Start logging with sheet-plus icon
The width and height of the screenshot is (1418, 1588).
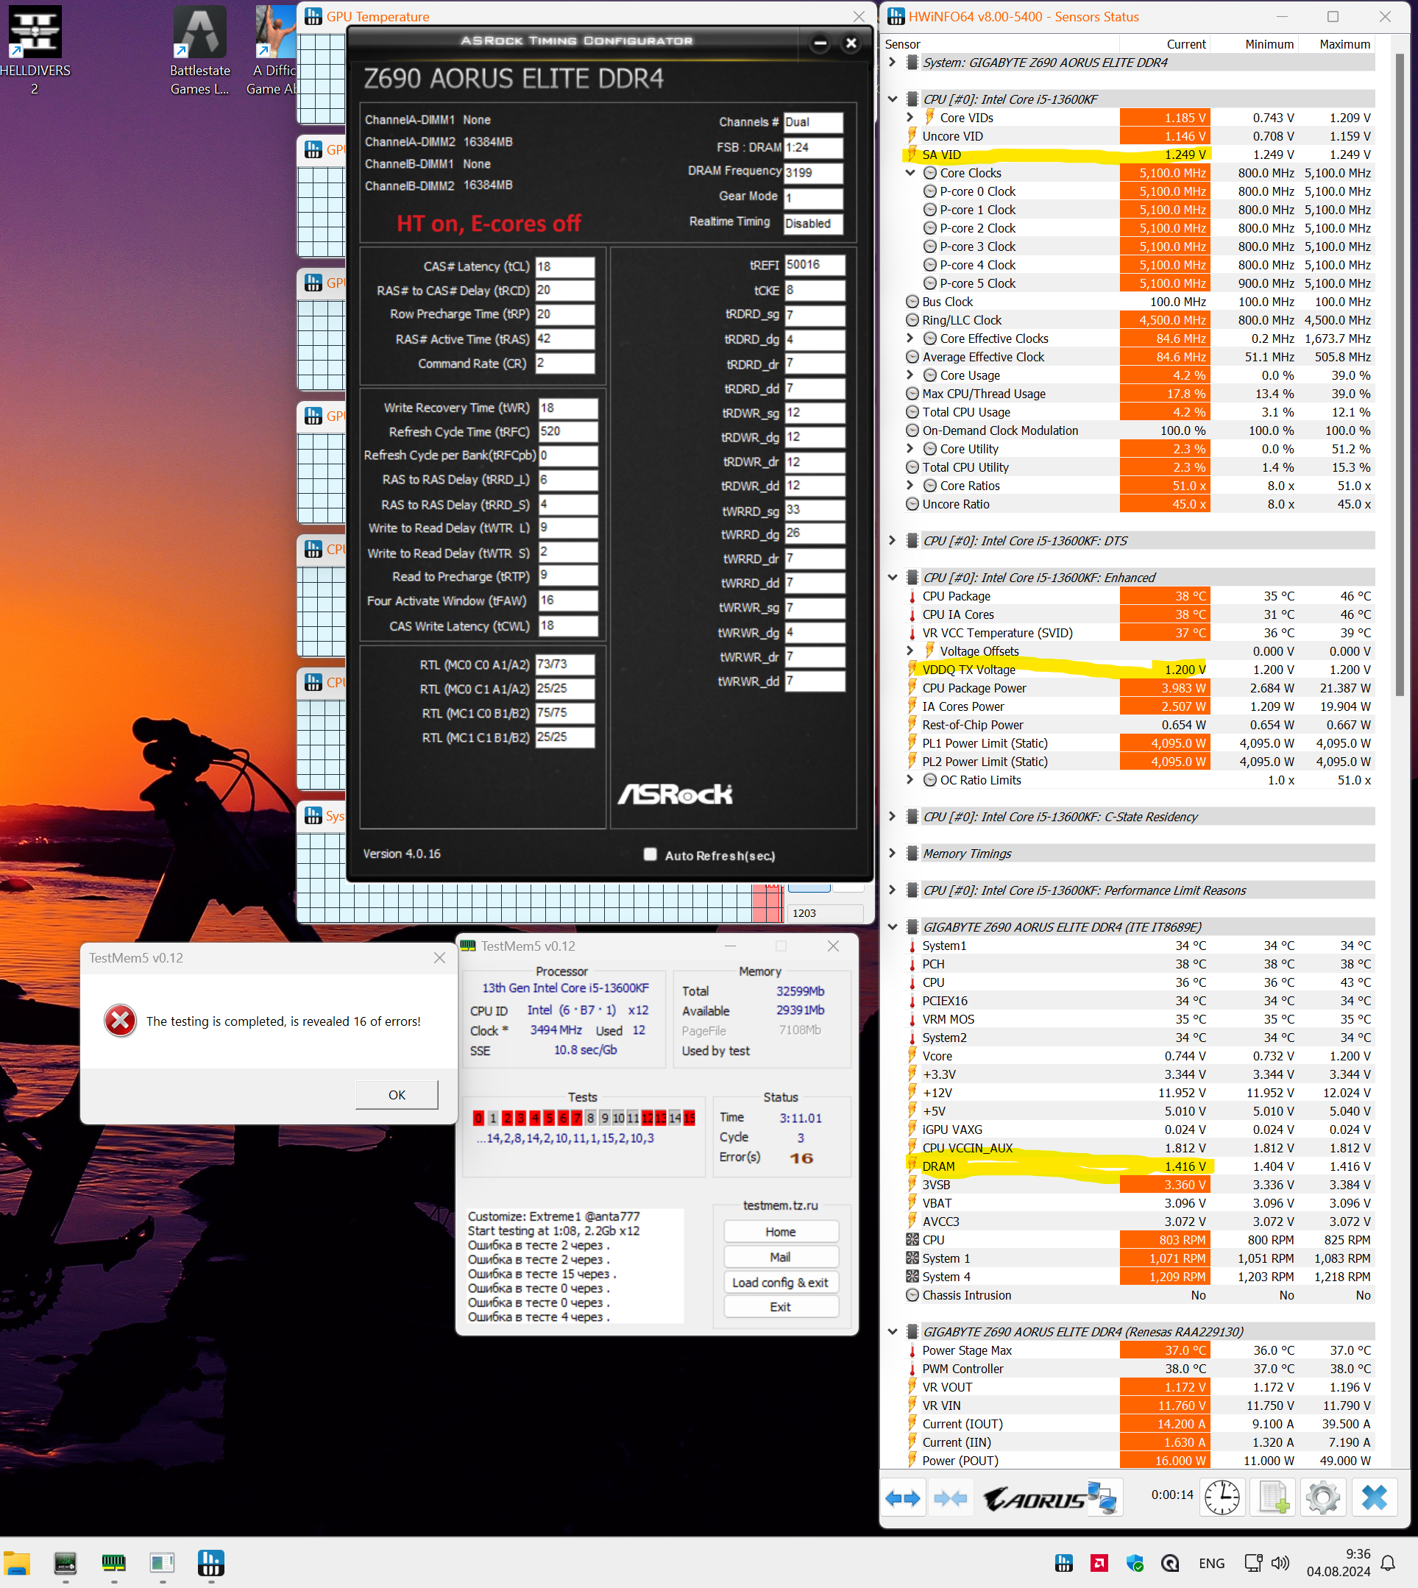(x=1273, y=1497)
